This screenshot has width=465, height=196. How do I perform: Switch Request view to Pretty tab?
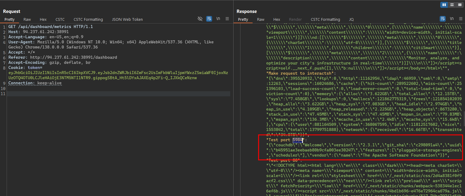(x=9, y=19)
